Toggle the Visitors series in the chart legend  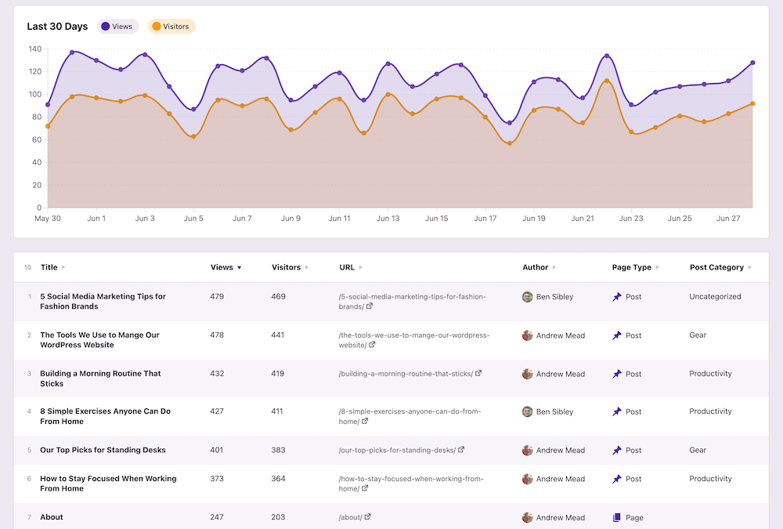coord(171,26)
